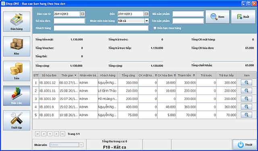
Task: Select the 400.000 Tổng cộng cell
Action: (128, 107)
